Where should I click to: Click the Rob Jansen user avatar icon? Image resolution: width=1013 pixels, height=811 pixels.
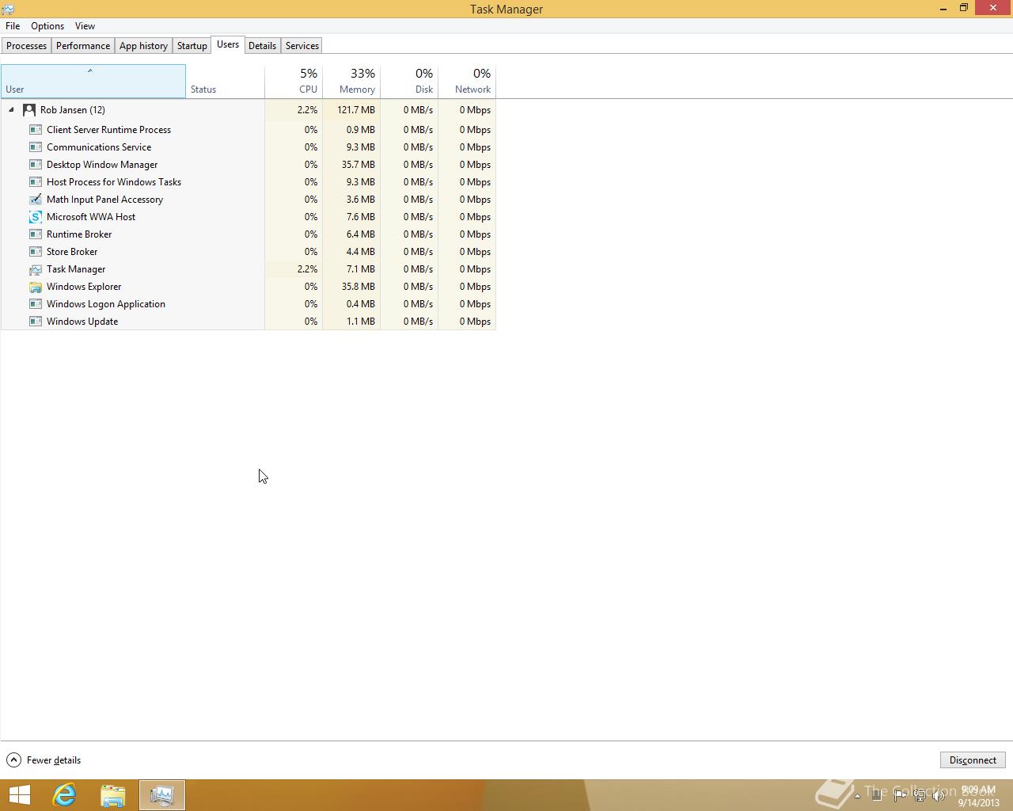point(29,110)
